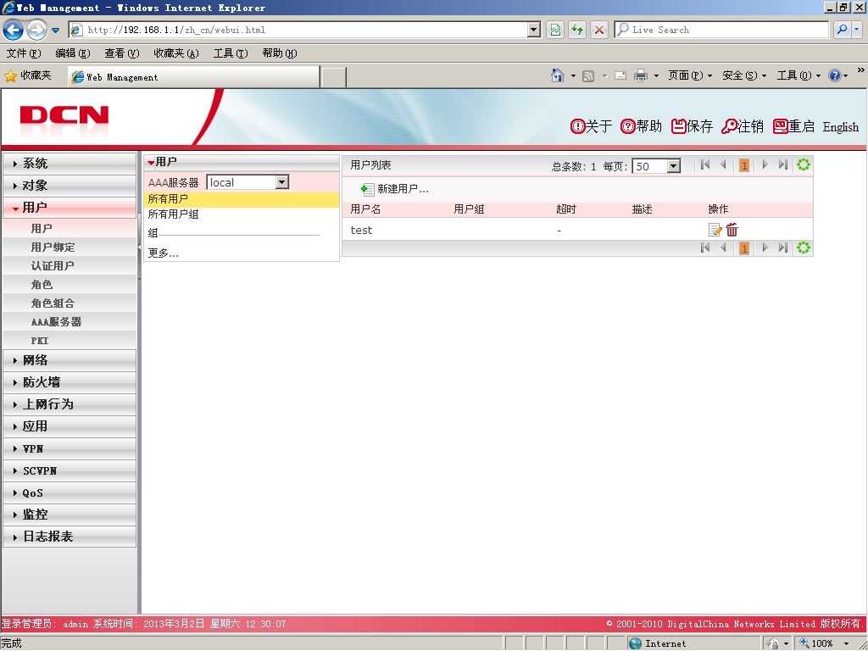Switch language with the English link
The height and width of the screenshot is (651, 868).
click(x=840, y=127)
